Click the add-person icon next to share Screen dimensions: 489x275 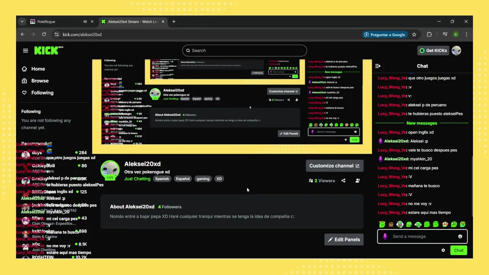tap(358, 181)
